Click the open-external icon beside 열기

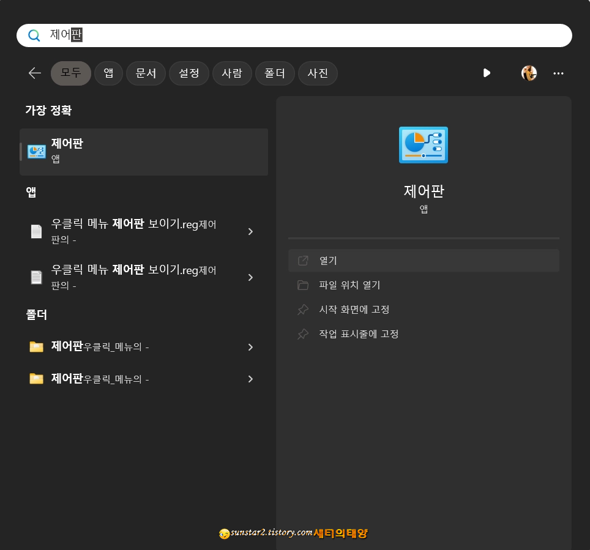tap(303, 261)
